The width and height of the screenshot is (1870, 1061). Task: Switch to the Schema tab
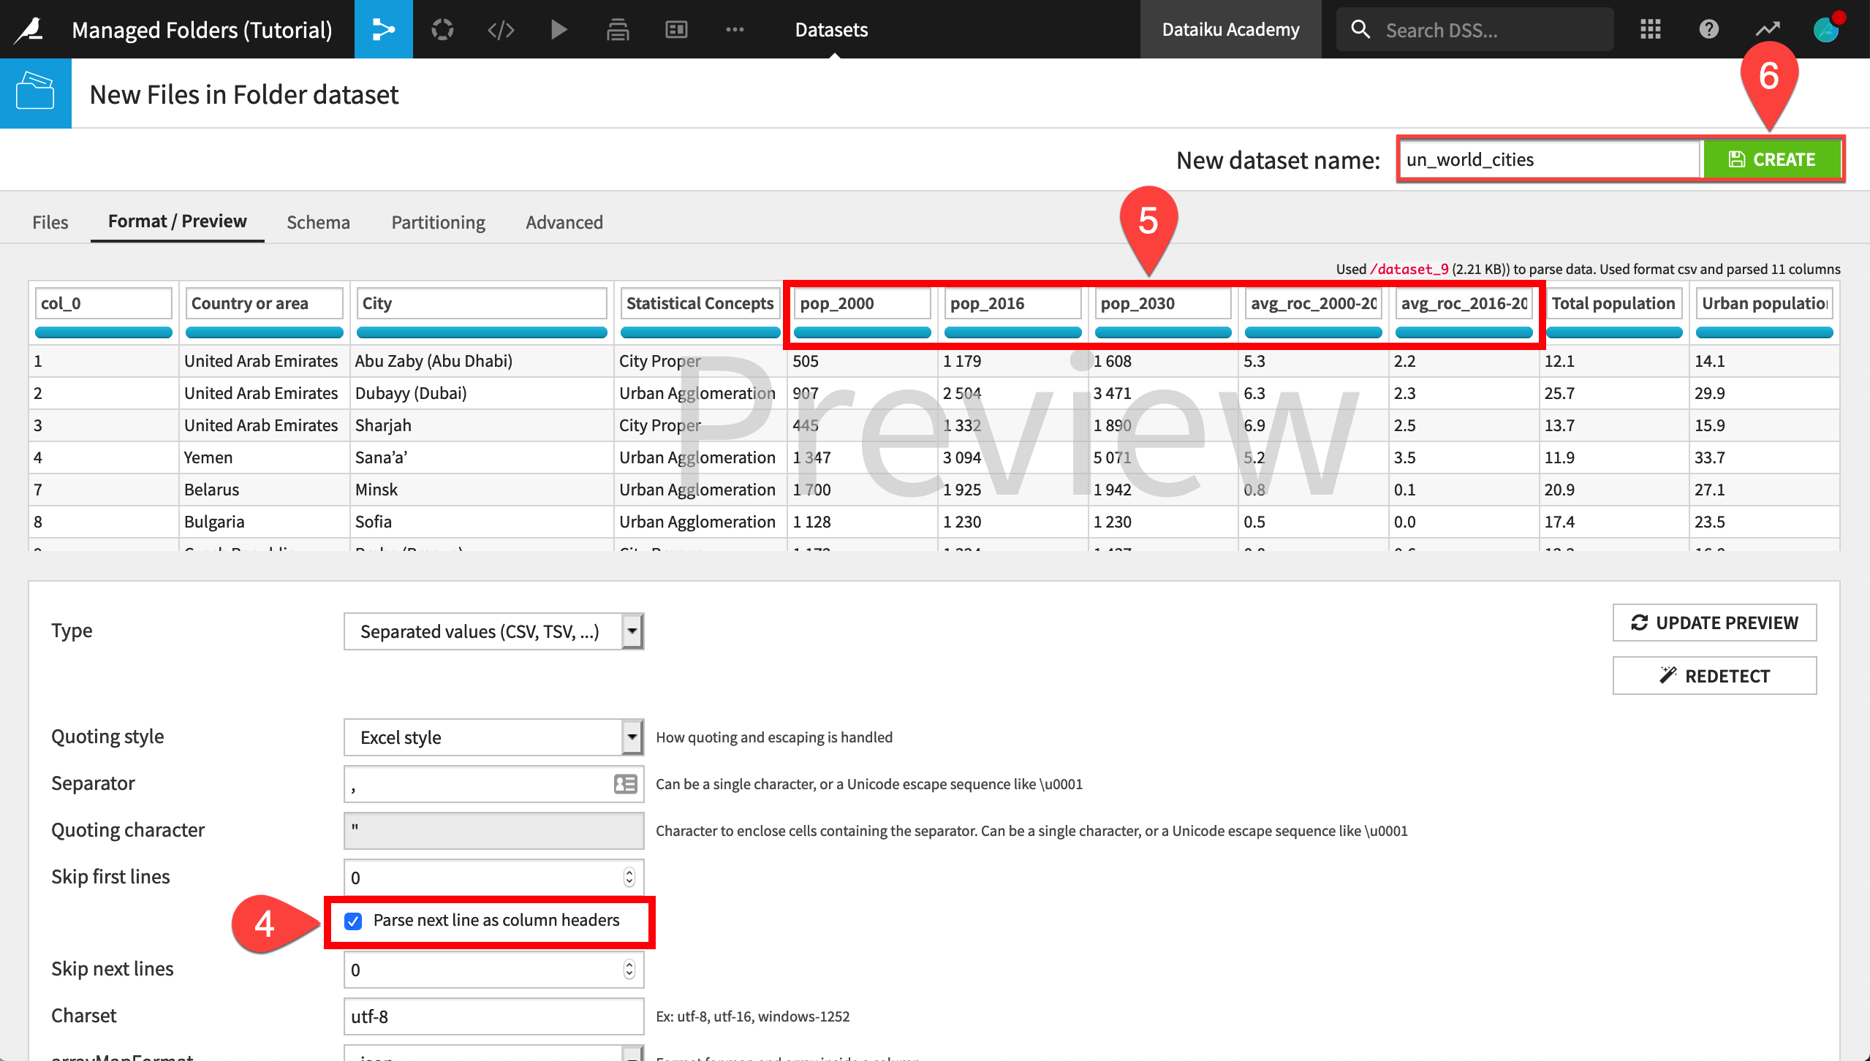[x=317, y=221]
